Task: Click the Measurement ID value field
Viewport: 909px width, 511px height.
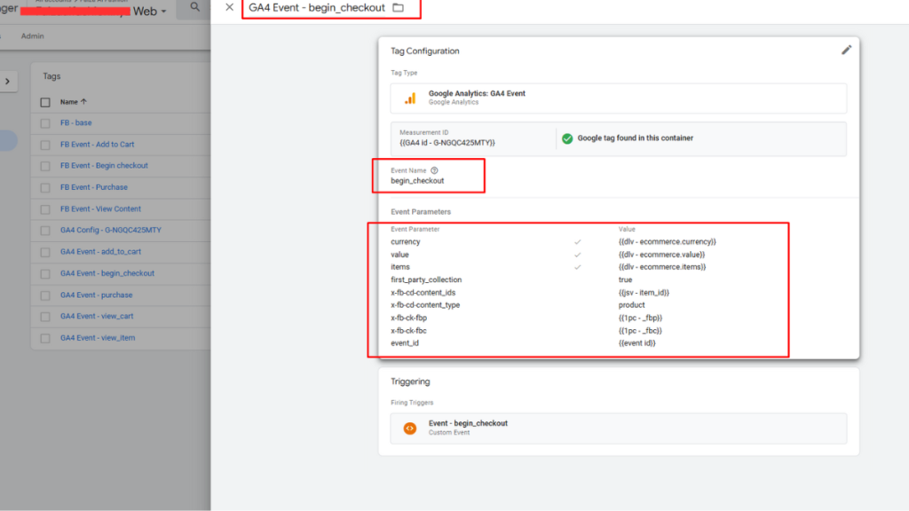Action: [x=447, y=143]
